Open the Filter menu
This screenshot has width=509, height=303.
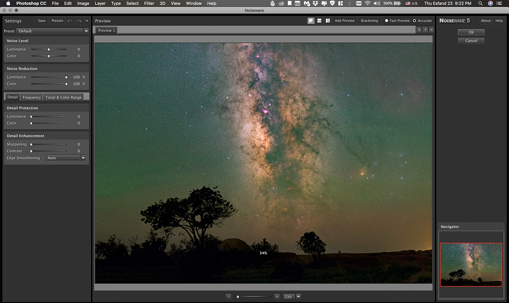(x=149, y=3)
